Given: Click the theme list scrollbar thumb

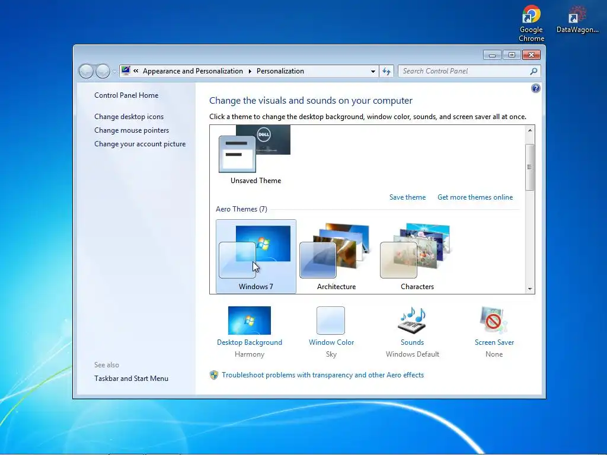Looking at the screenshot, I should pos(529,167).
